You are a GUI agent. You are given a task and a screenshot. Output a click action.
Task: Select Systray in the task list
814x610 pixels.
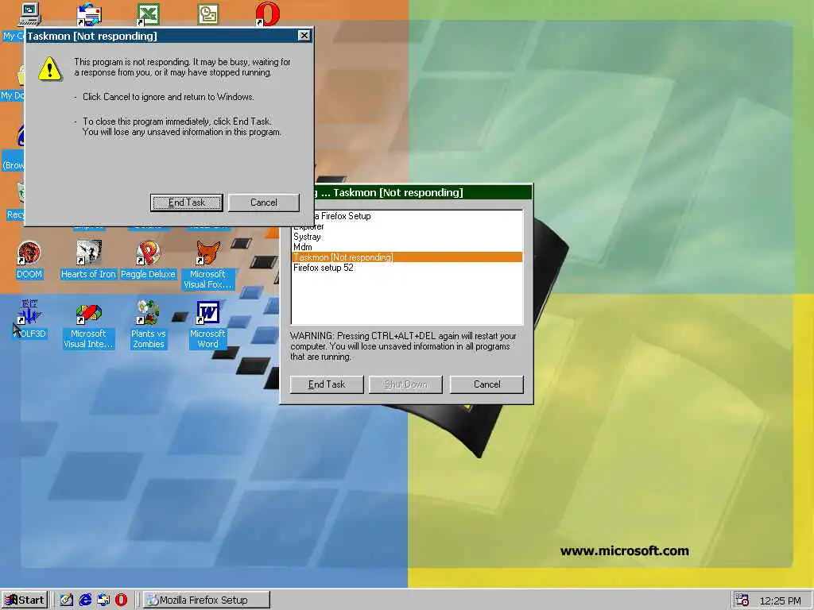(407, 237)
